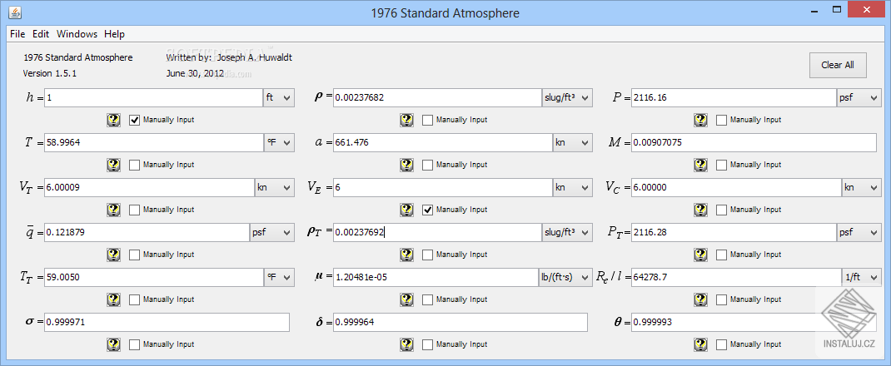The image size is (891, 366).
Task: Open kn unit dropdown for equivalent airspeed VE
Action: click(x=572, y=187)
